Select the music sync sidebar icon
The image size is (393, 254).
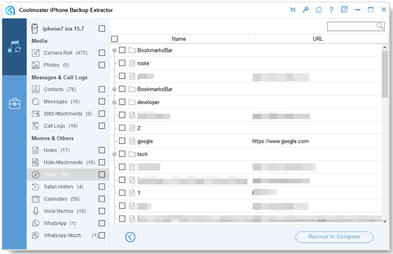tap(14, 46)
